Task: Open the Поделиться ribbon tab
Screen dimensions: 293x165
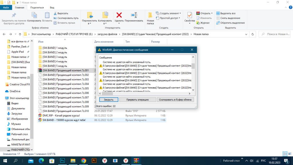Action: (37, 8)
